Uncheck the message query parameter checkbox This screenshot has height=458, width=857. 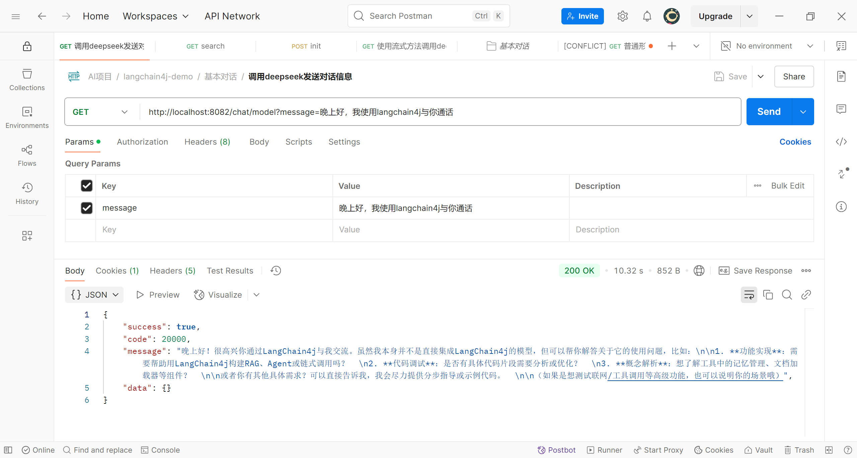tap(87, 208)
